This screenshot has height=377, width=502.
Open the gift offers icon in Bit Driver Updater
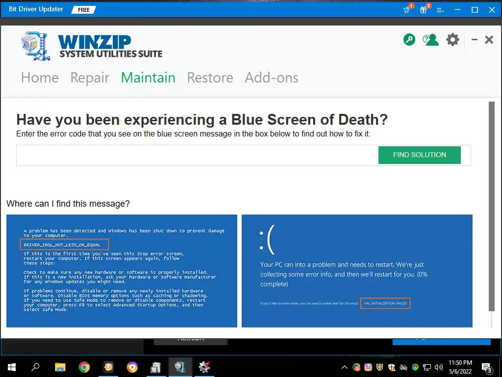tap(424, 9)
